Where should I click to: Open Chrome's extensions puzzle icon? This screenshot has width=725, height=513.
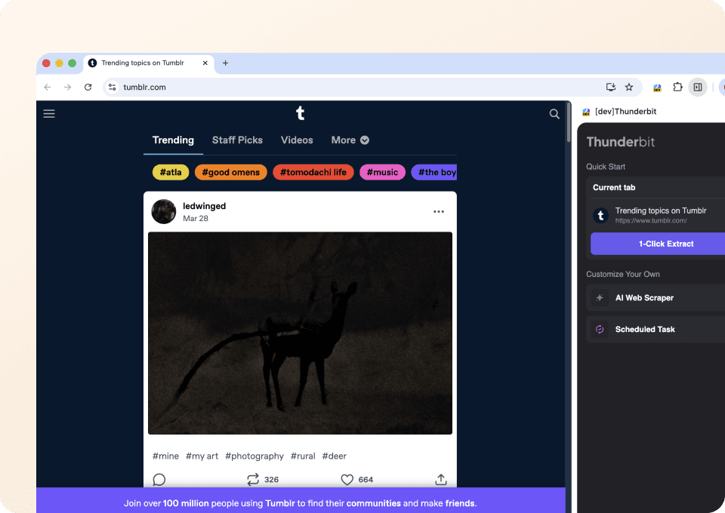click(677, 87)
